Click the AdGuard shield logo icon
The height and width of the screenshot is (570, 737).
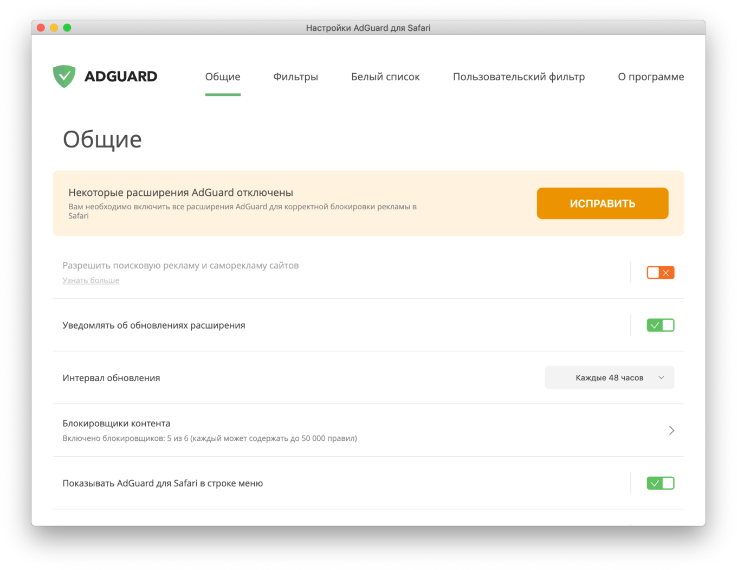(64, 76)
